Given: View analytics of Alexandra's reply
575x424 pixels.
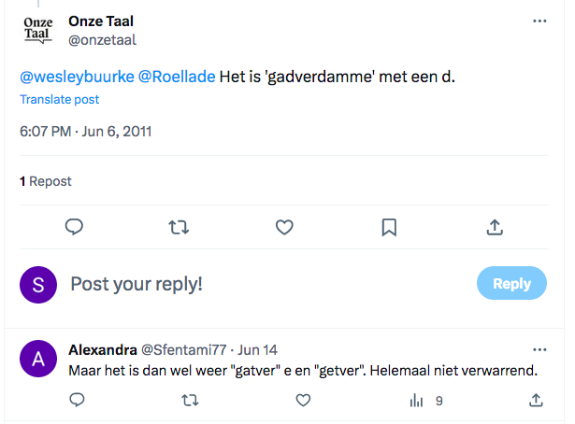Looking at the screenshot, I should (426, 401).
